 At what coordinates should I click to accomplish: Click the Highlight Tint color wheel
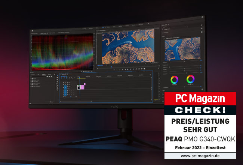[190, 79]
